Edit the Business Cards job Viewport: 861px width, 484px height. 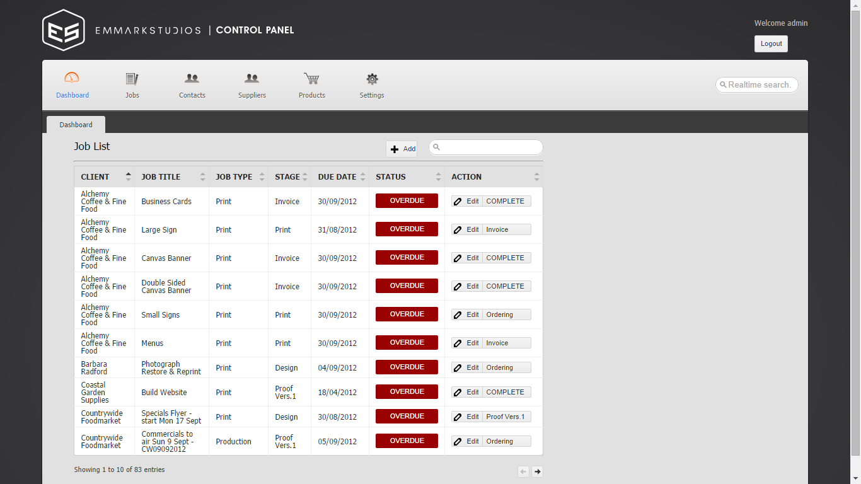(x=467, y=202)
